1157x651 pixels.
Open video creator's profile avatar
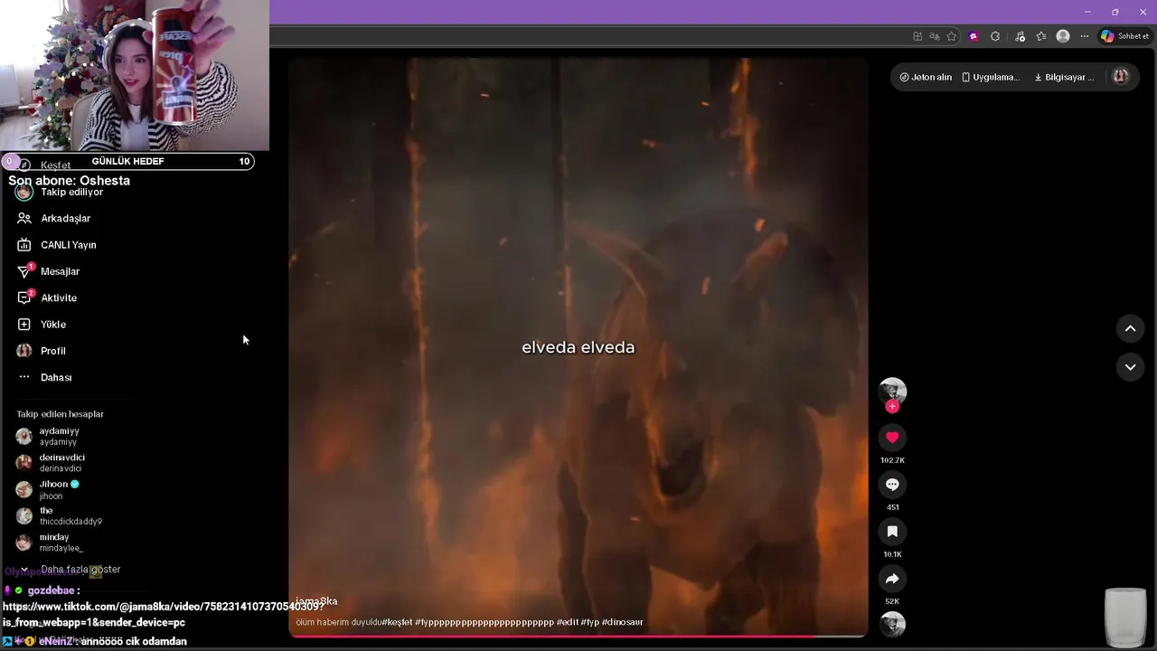tap(892, 391)
